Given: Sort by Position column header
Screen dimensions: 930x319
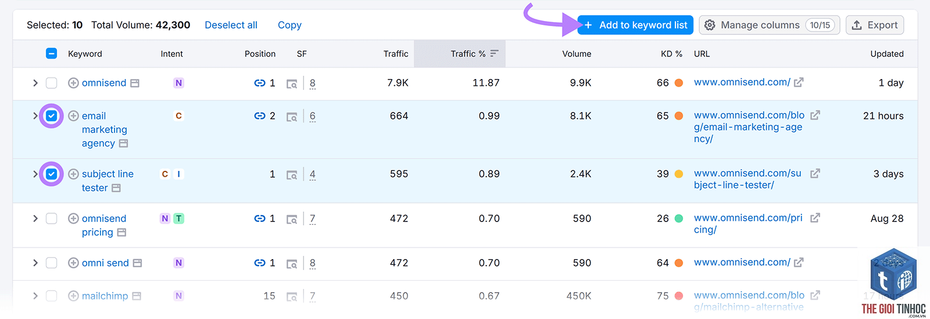Looking at the screenshot, I should (x=260, y=53).
